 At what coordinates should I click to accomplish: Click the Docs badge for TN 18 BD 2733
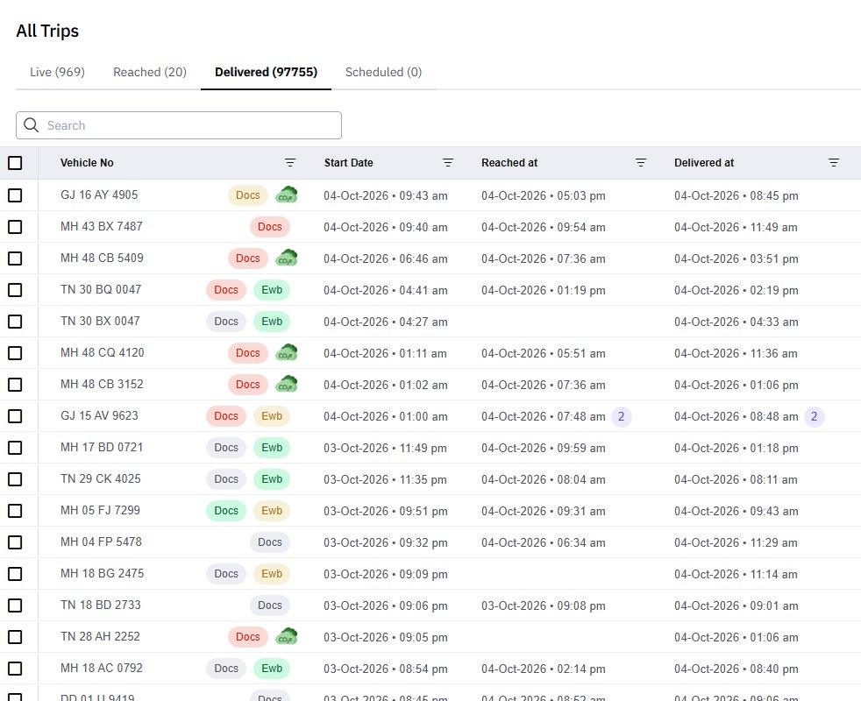click(270, 605)
